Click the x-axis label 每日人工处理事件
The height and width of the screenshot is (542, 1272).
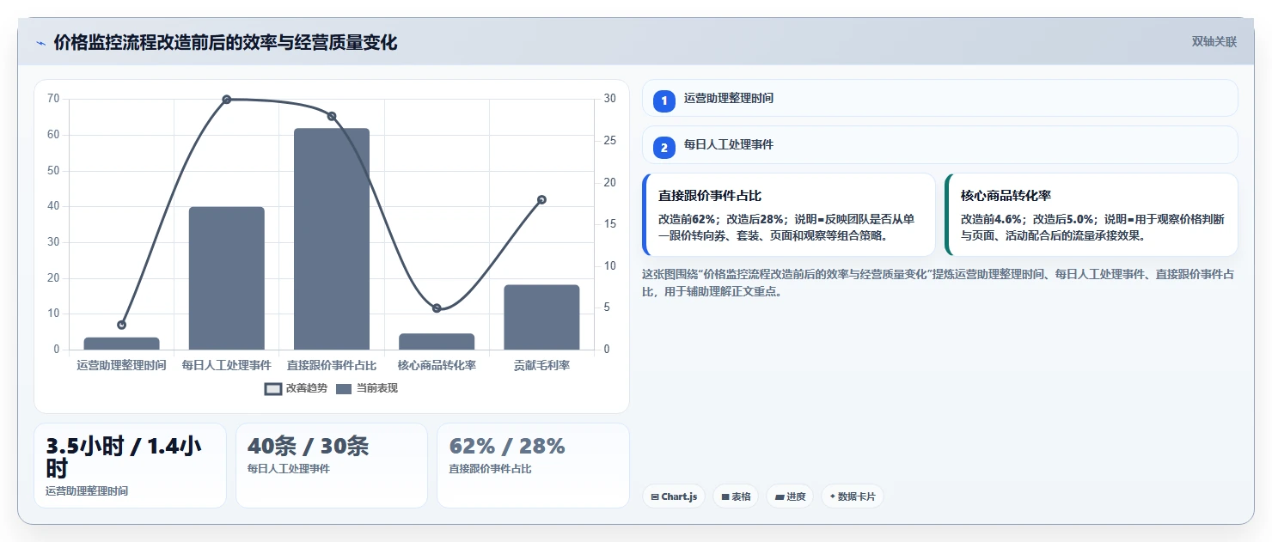(227, 365)
